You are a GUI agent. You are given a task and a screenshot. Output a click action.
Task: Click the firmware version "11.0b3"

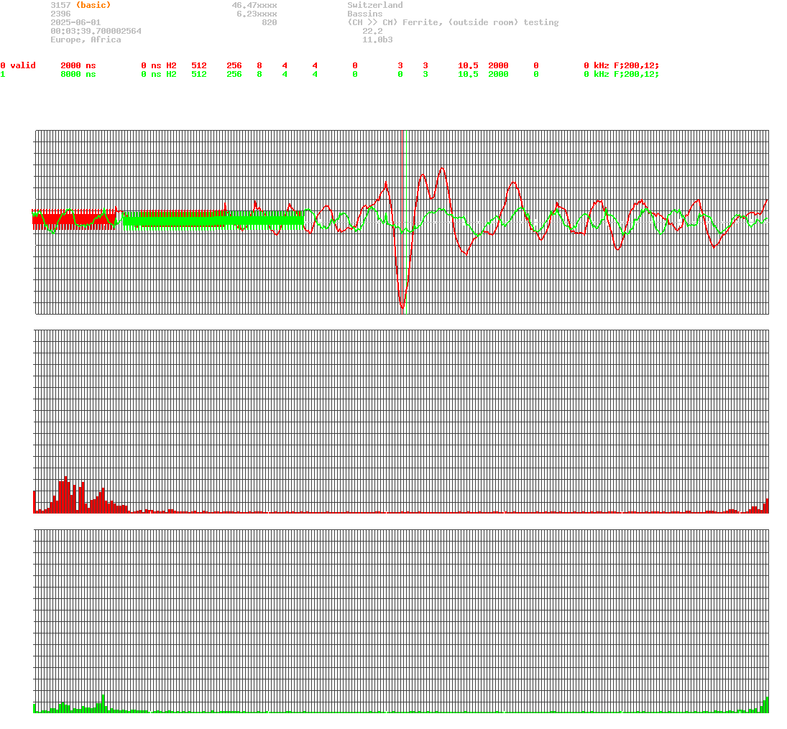click(x=377, y=40)
